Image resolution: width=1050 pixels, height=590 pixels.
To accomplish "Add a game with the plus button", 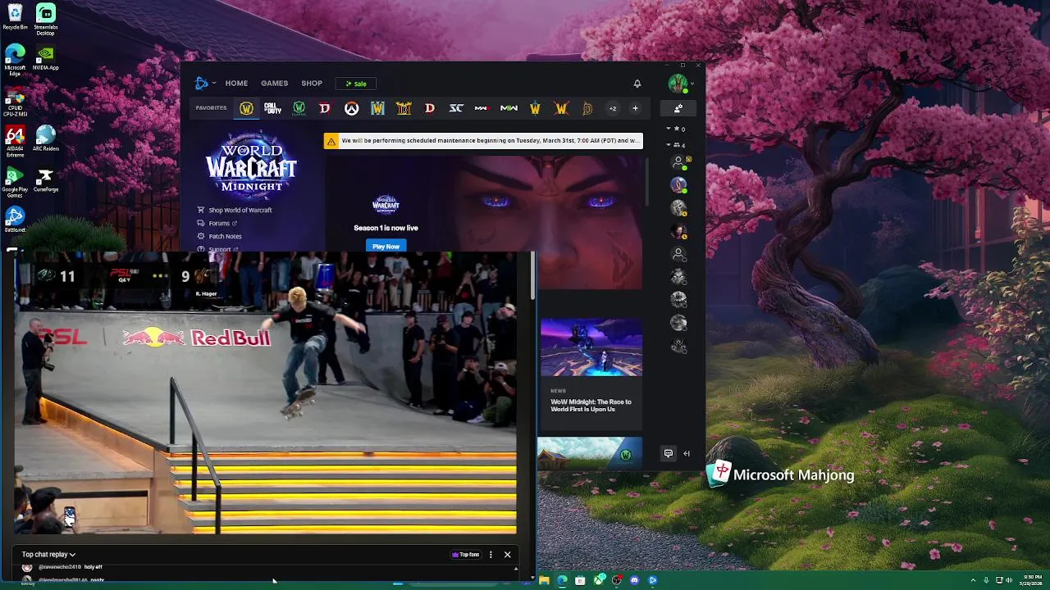I will [635, 108].
